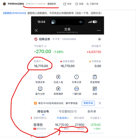Expand the 总资产 dropdown arrow
Viewport: 136px width, 138px height.
(x=42, y=61)
